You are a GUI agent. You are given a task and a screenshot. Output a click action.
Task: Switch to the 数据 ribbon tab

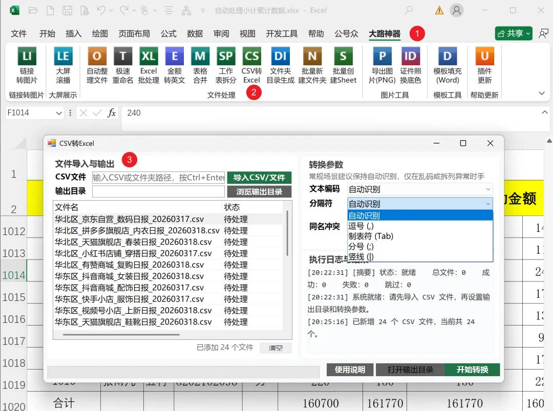tap(195, 33)
